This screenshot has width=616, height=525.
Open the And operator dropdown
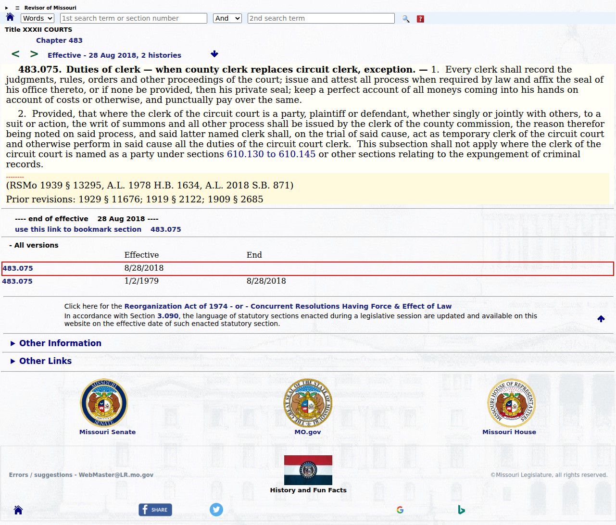(x=227, y=18)
